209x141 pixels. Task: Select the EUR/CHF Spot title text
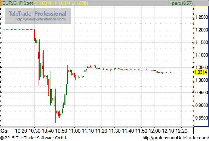18,3
